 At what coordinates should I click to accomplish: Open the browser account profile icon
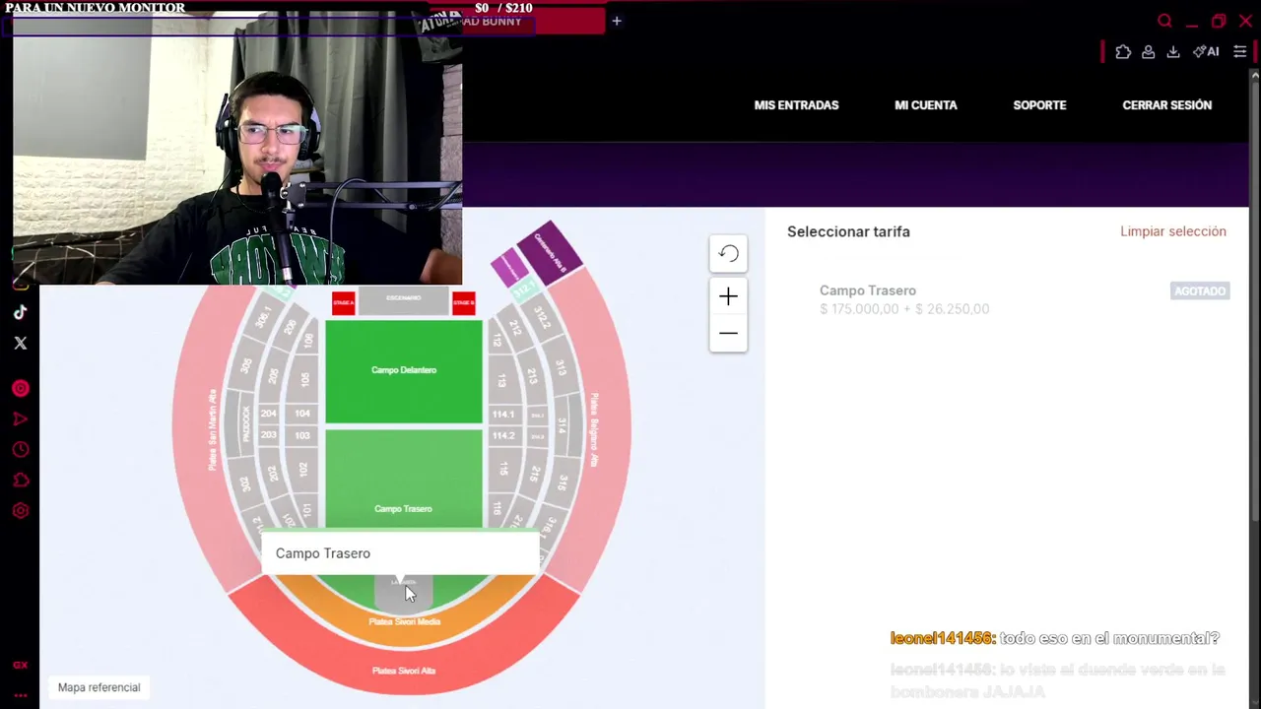(1148, 52)
